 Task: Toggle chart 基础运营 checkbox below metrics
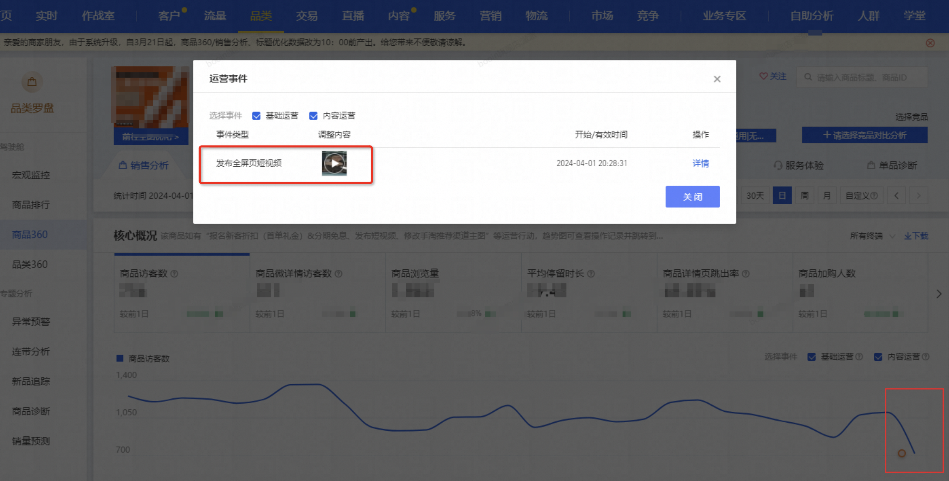[x=811, y=357]
